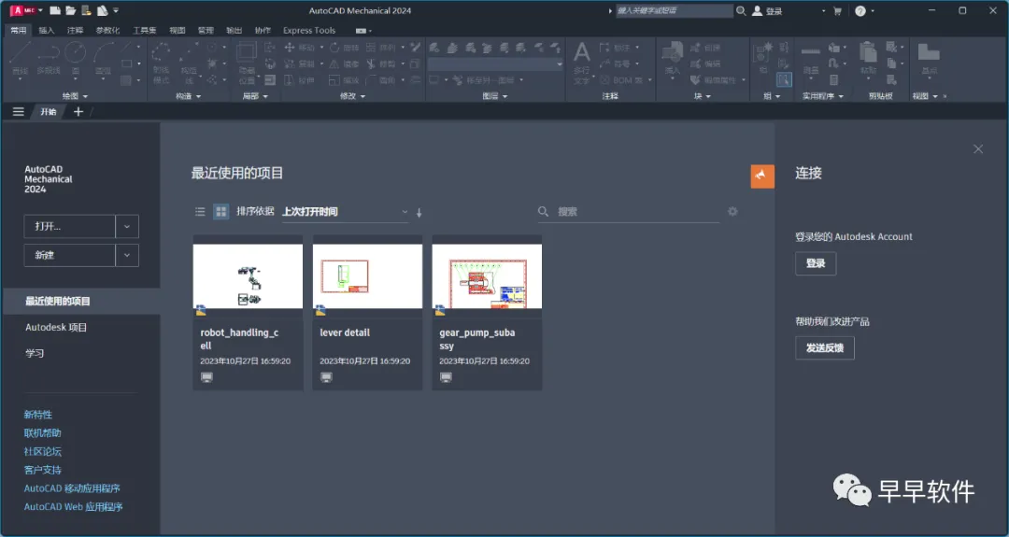Open the 常用 ribbon tab
1009x537 pixels.
[x=18, y=30]
